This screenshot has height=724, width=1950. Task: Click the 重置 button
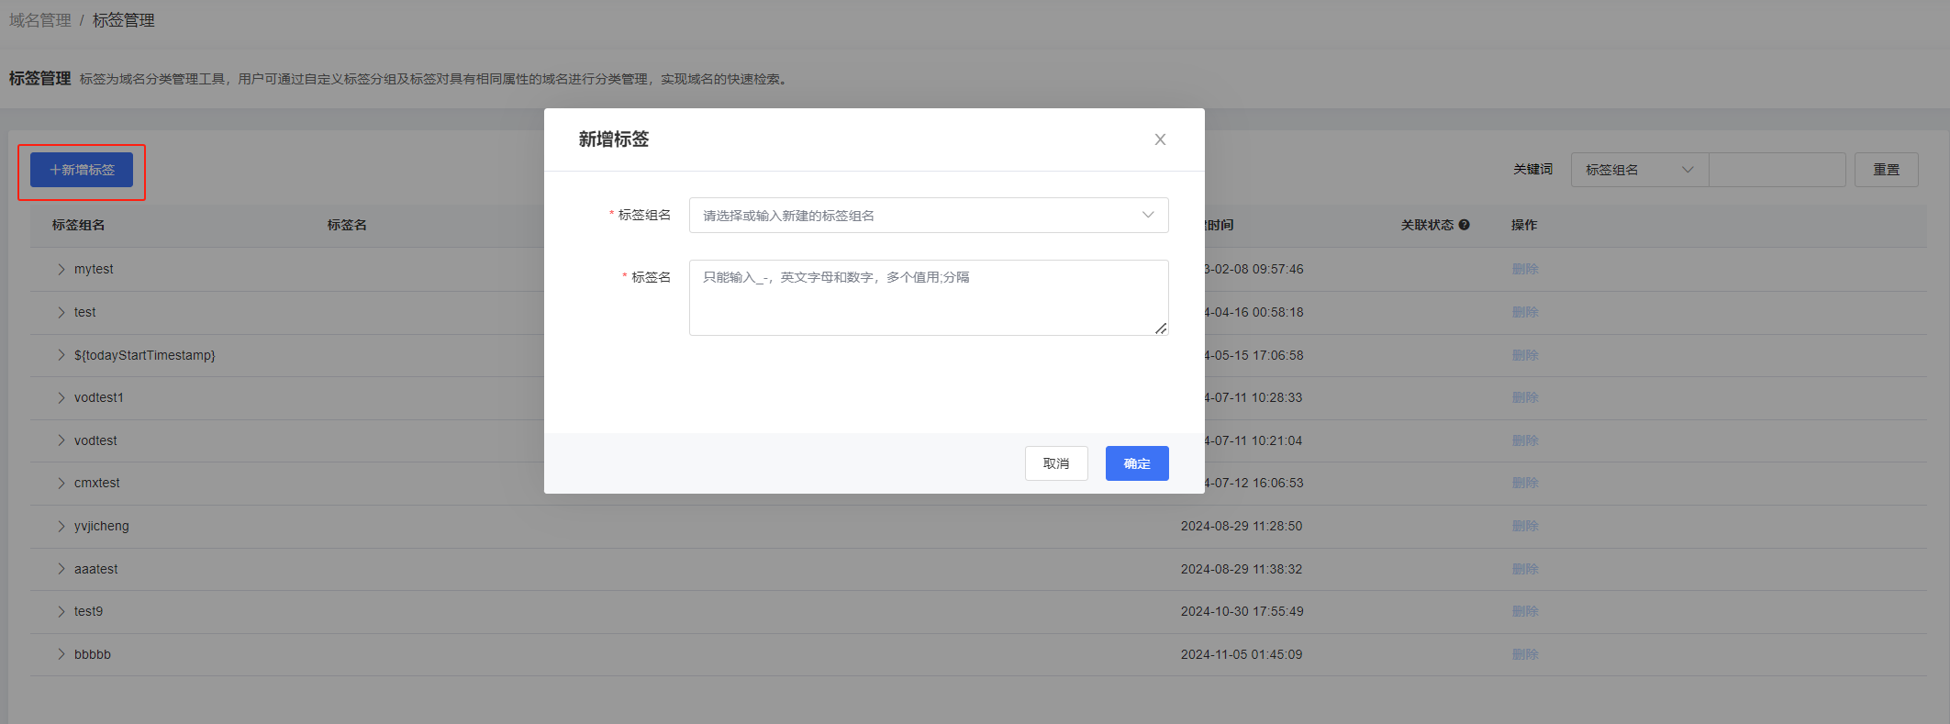[1886, 170]
